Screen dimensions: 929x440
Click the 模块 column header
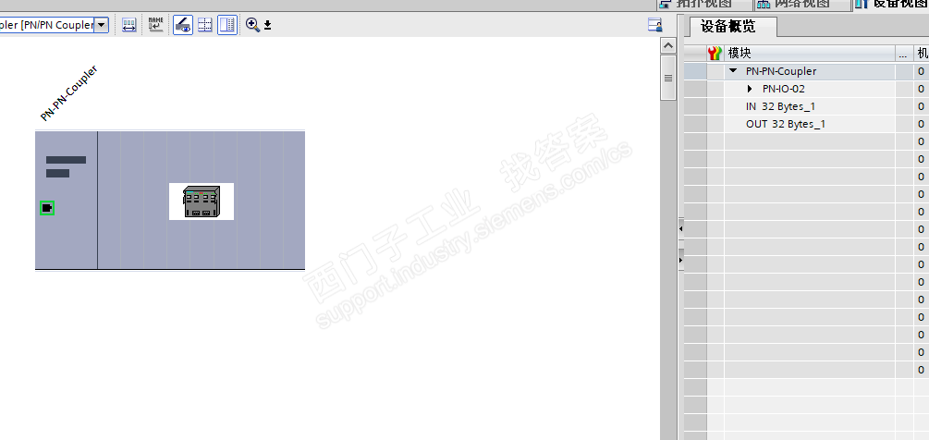[x=810, y=54]
